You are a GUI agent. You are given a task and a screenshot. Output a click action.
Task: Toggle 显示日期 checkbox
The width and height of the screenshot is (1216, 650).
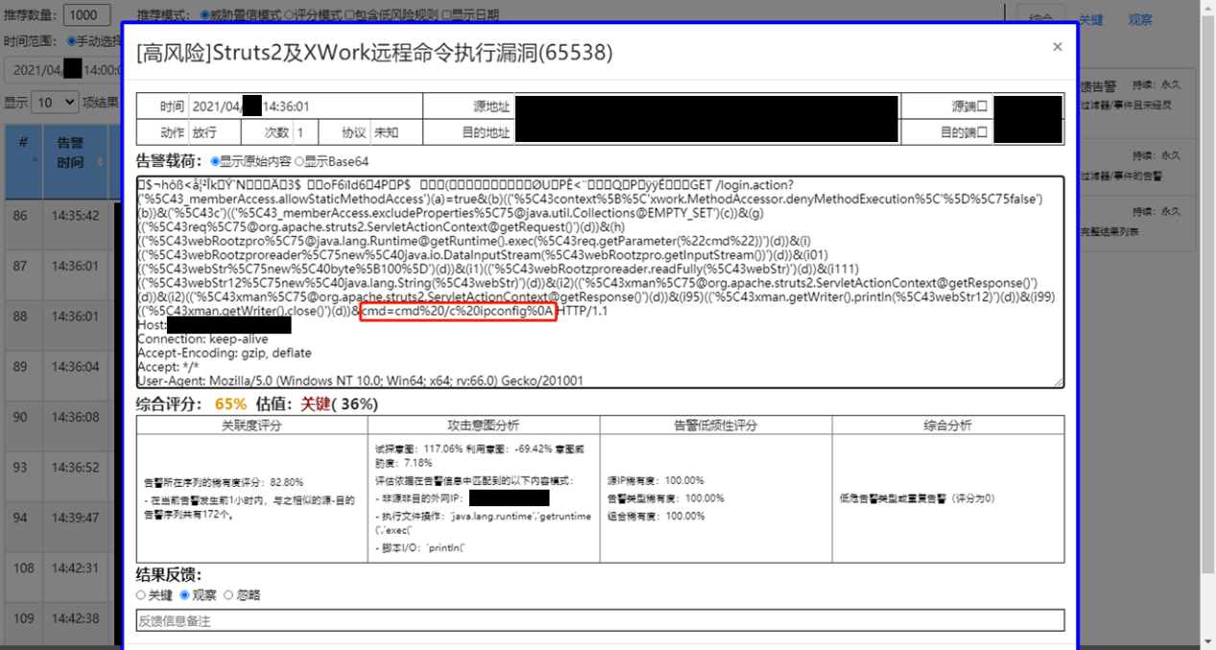(x=447, y=15)
